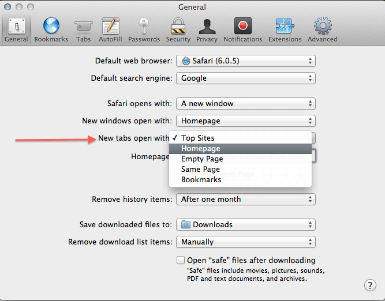Open the Save downloaded files to dropdown
The height and width of the screenshot is (301, 385).
(x=246, y=225)
